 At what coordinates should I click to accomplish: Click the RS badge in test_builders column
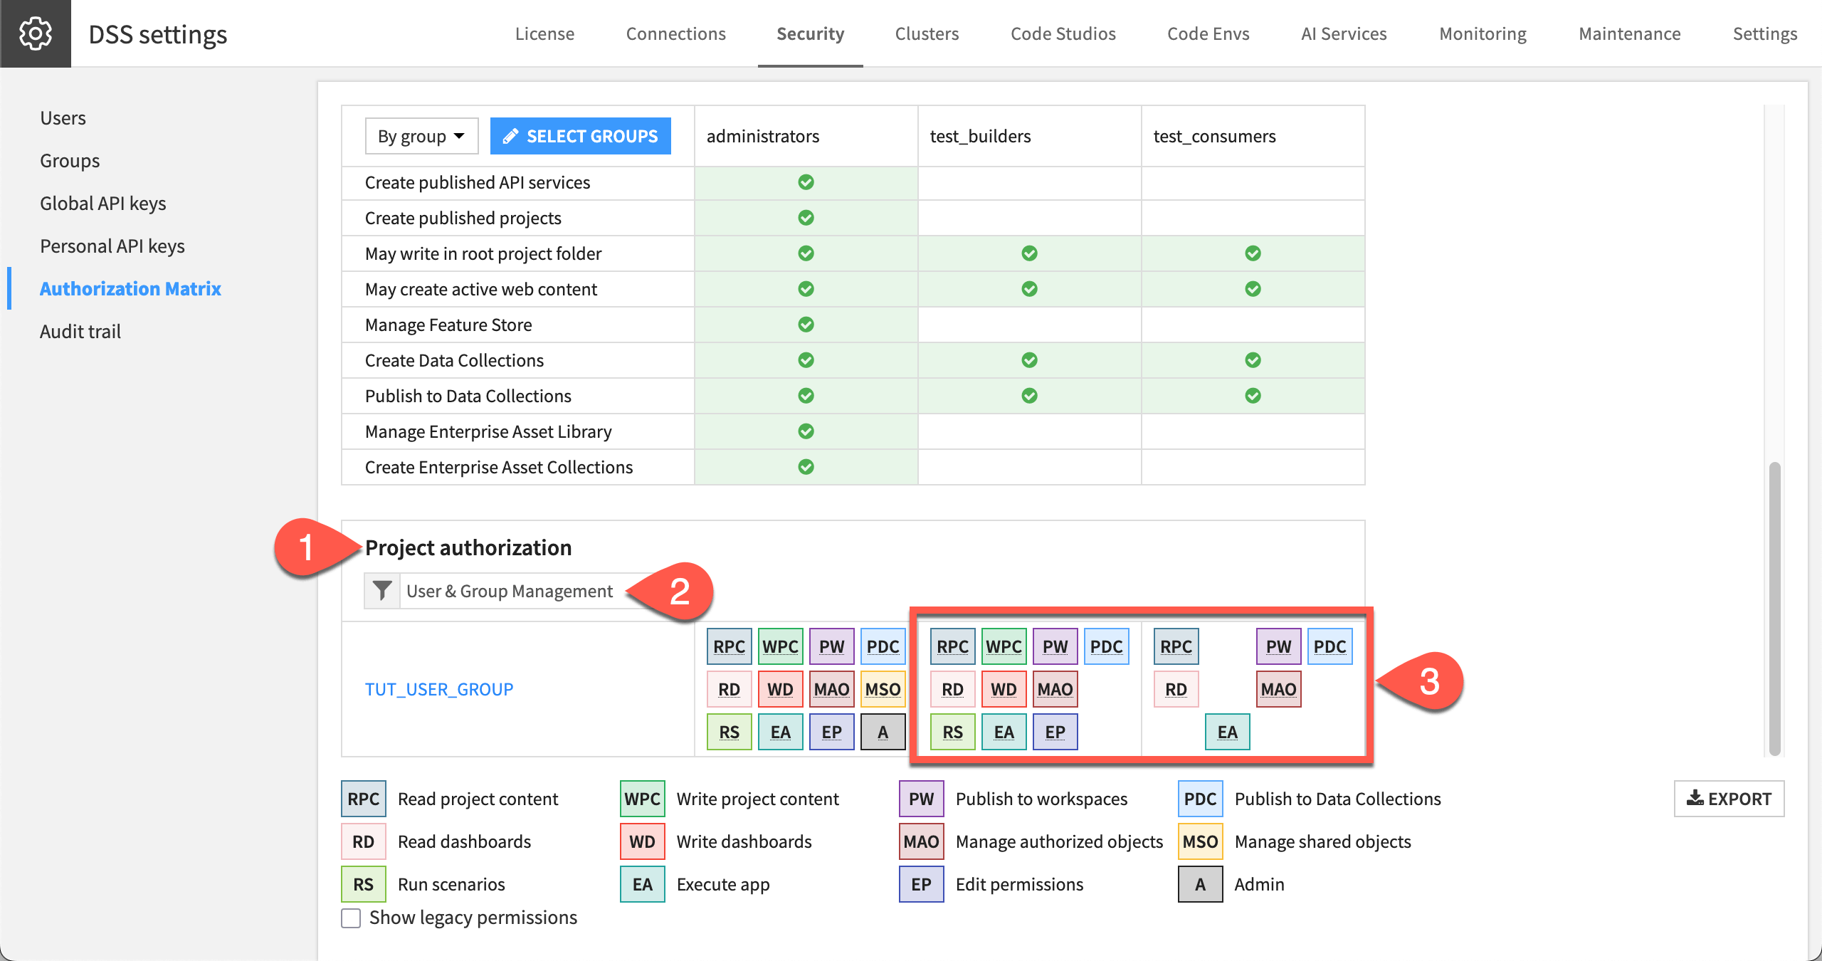(952, 732)
